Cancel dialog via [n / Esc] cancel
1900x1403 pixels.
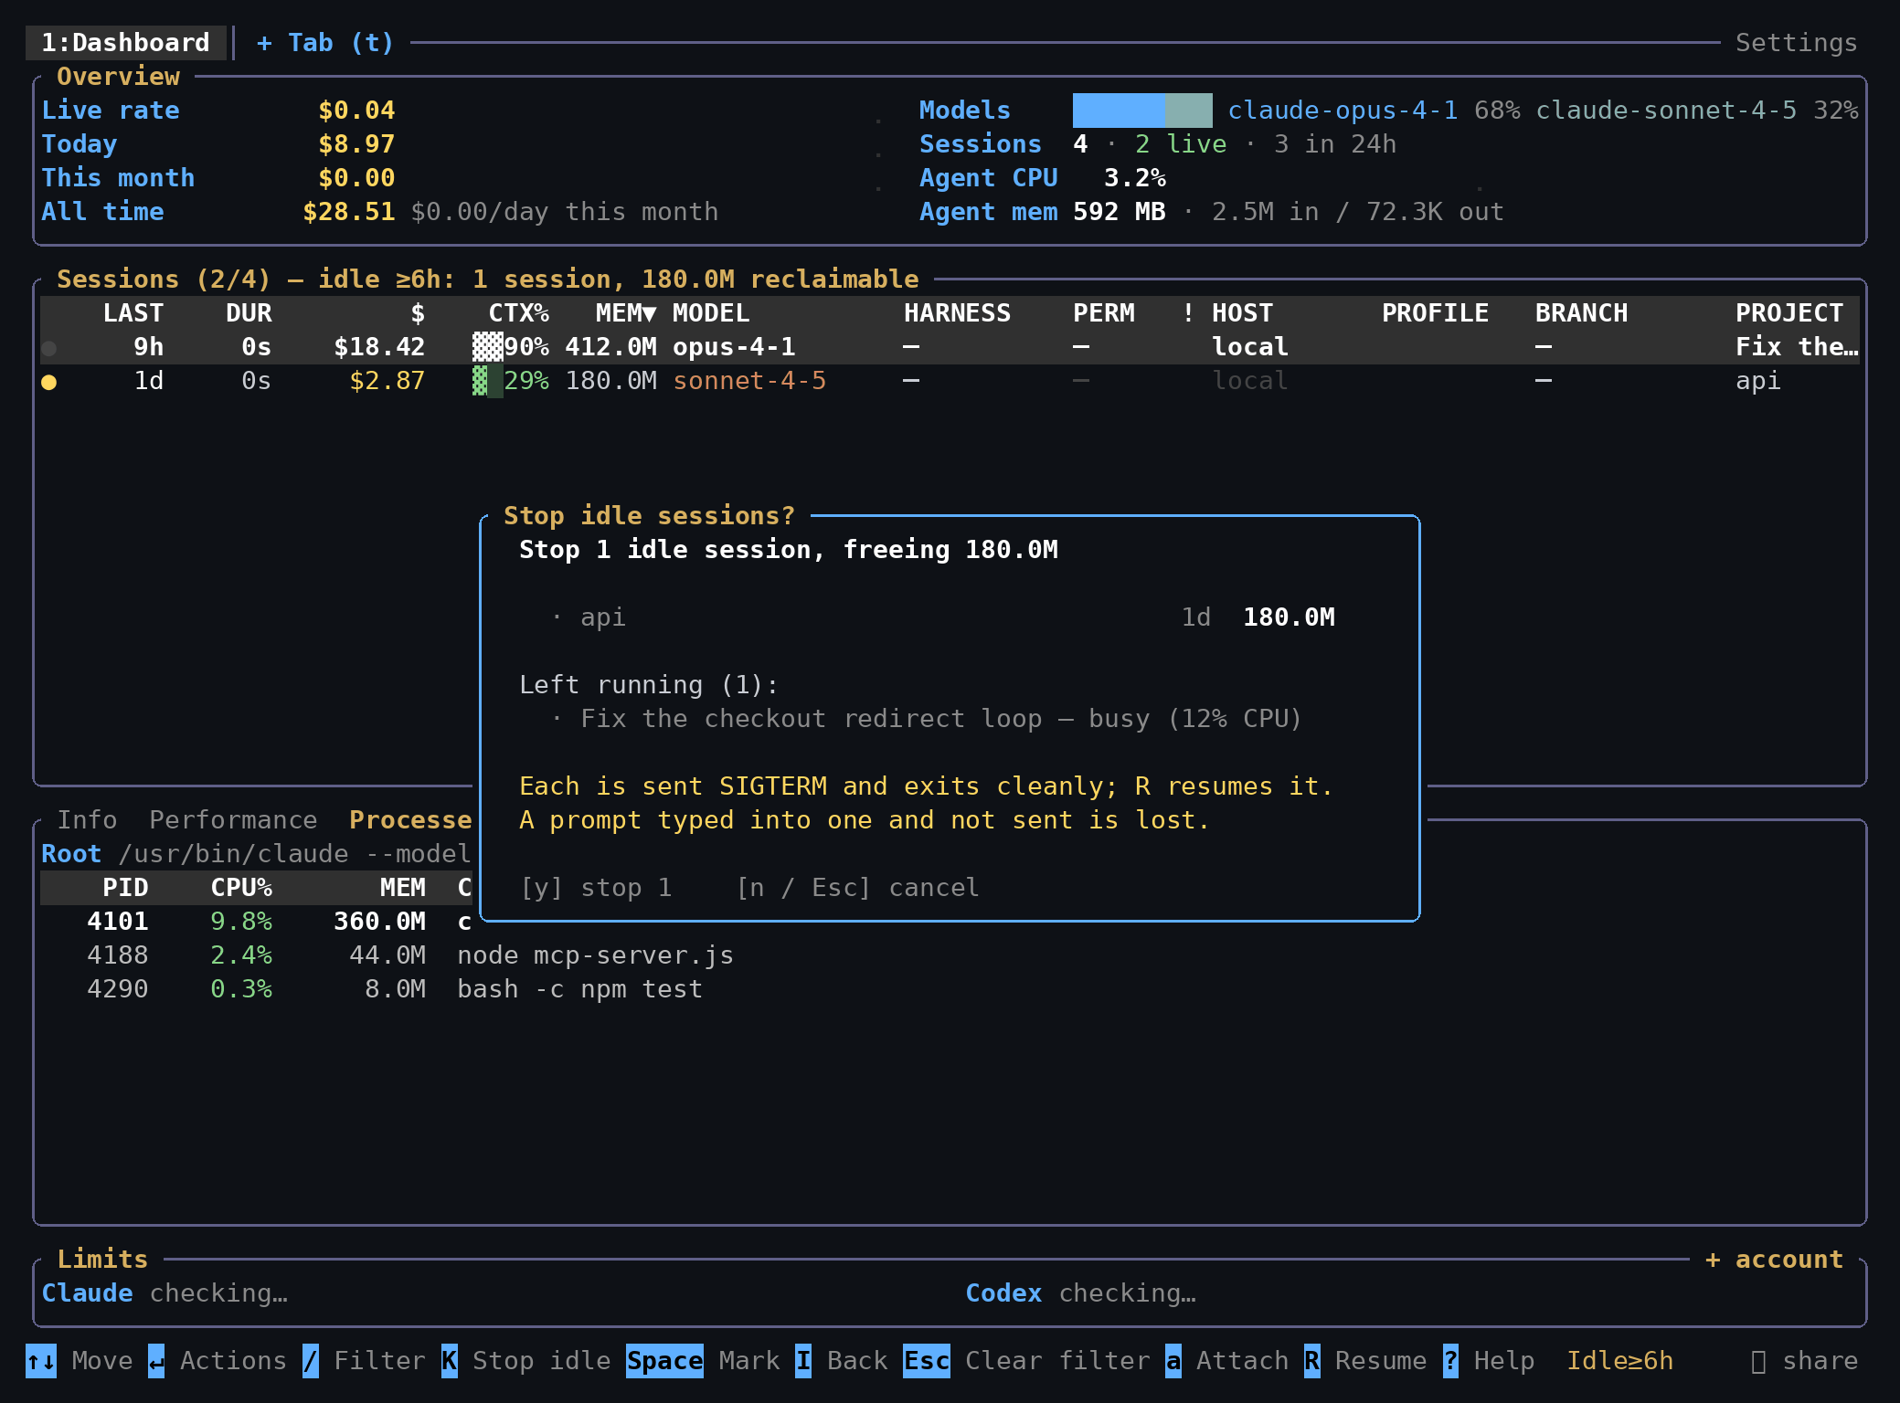tap(857, 887)
